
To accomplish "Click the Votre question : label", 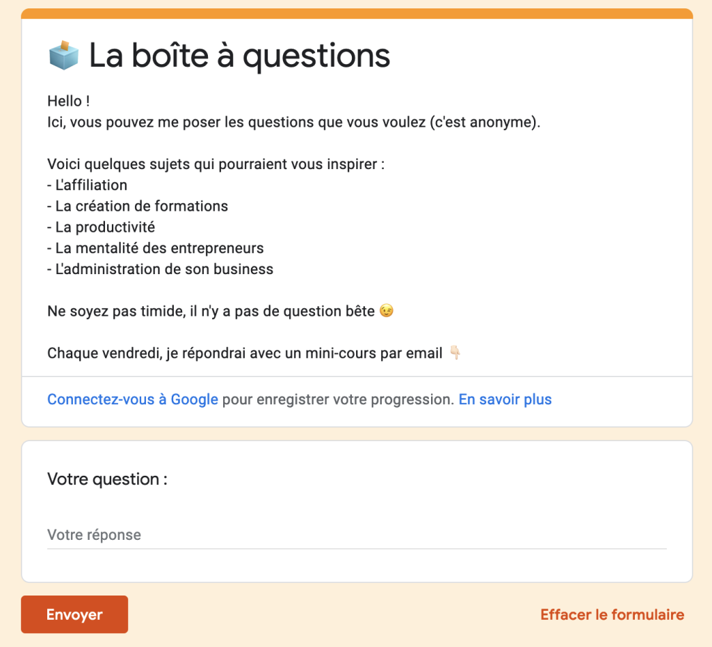I will (107, 479).
